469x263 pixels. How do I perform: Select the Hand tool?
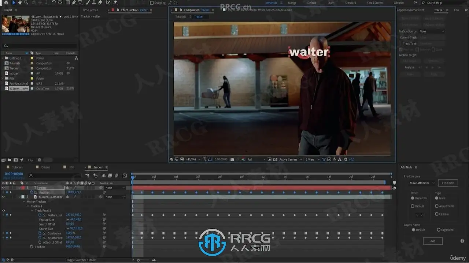point(20,3)
